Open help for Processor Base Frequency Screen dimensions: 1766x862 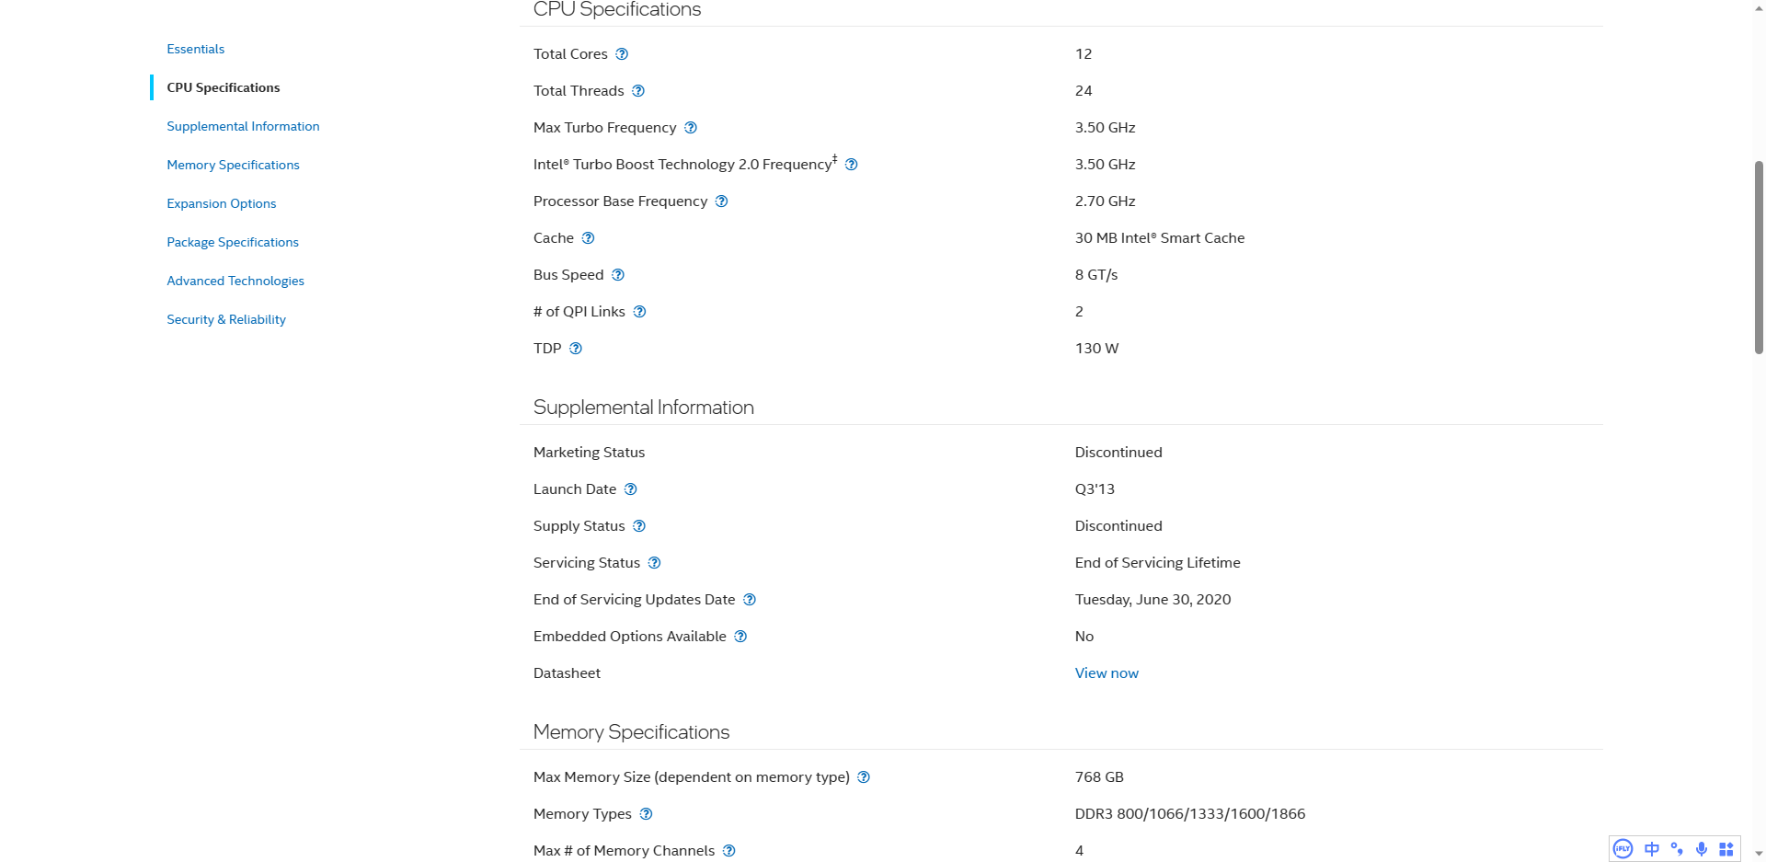722,201
